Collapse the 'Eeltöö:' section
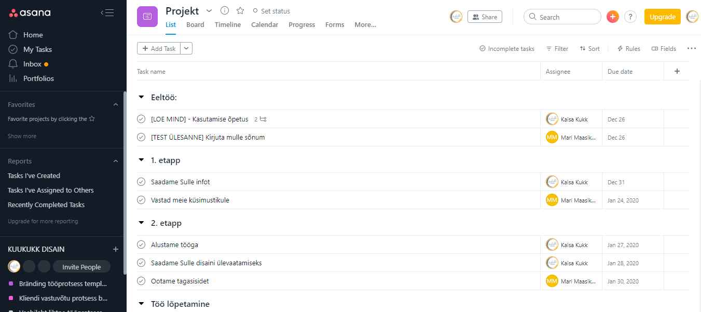The width and height of the screenshot is (701, 312). pyautogui.click(x=141, y=98)
